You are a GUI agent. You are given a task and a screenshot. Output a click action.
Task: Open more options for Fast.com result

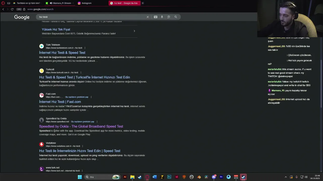click(x=91, y=97)
